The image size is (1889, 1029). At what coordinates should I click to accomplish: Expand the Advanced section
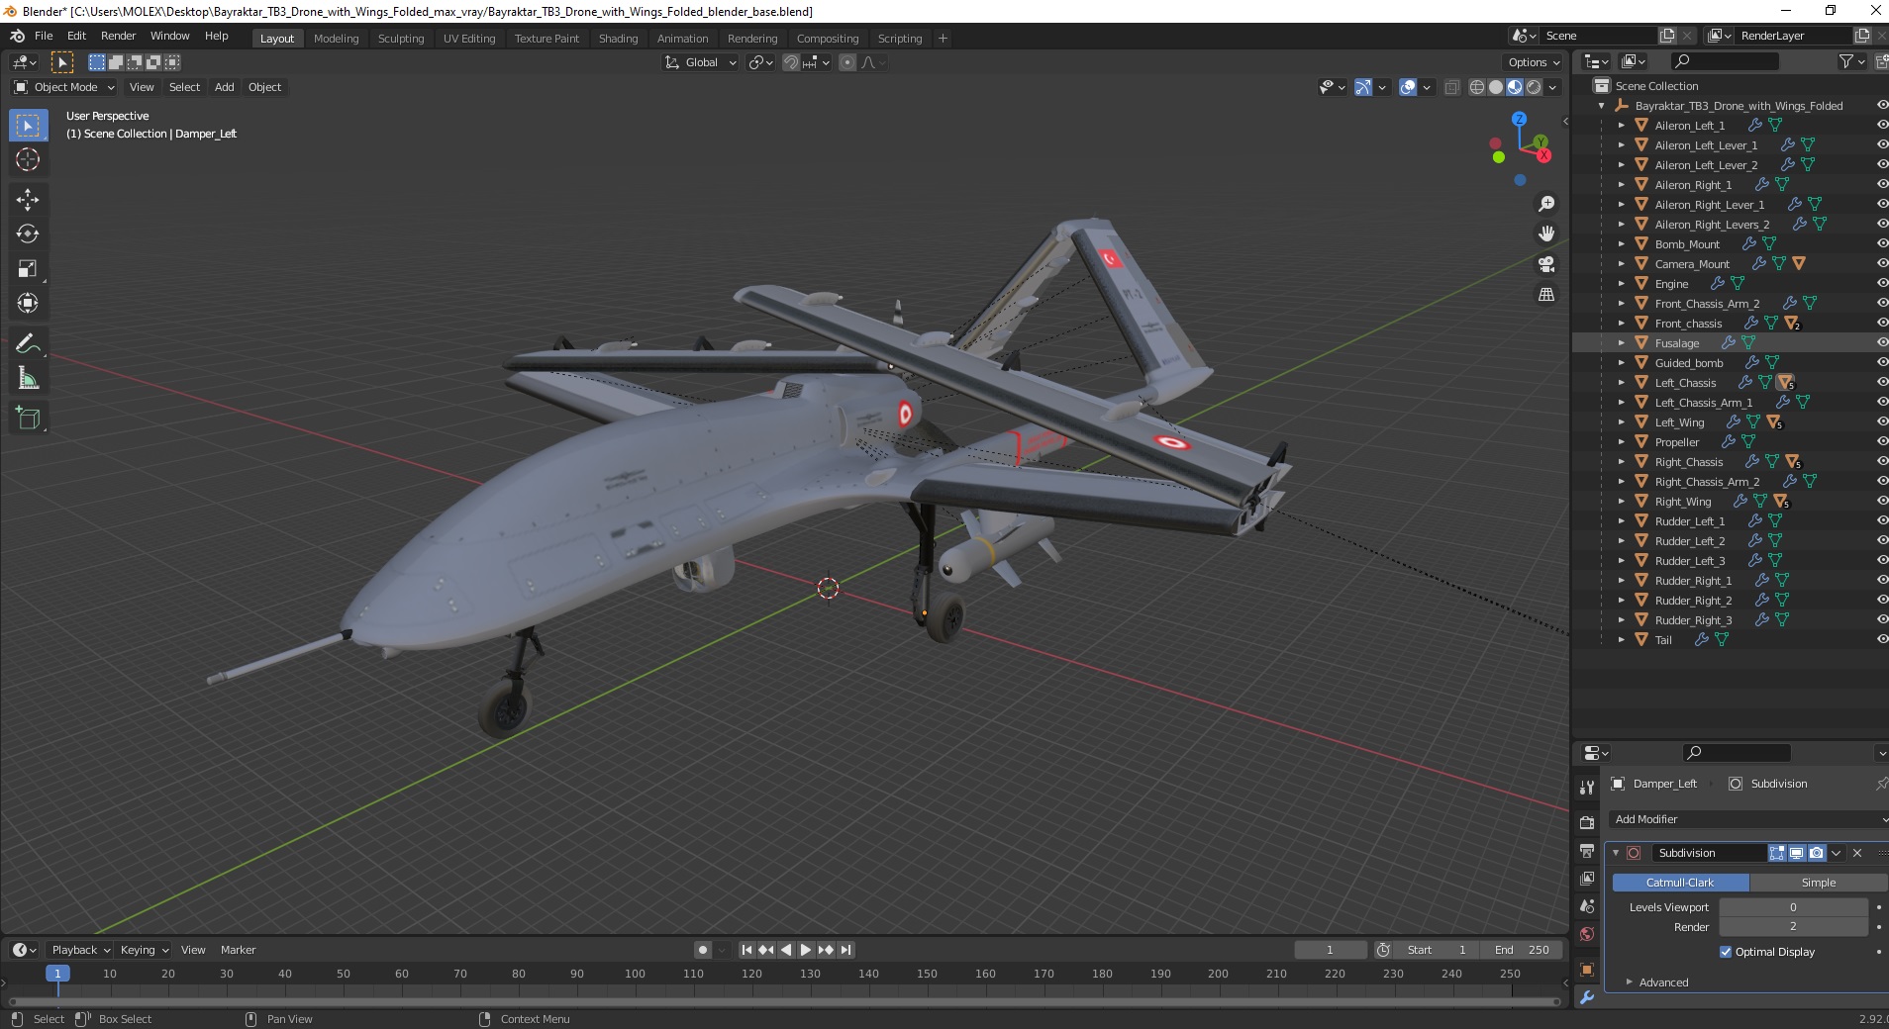[1663, 982]
